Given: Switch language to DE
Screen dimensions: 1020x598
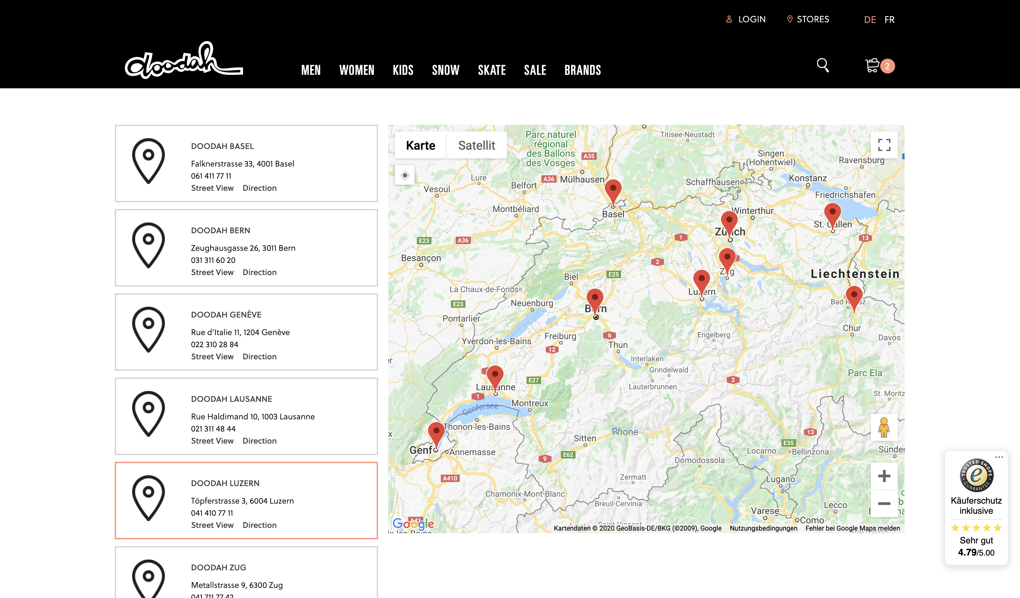Looking at the screenshot, I should click(x=870, y=20).
